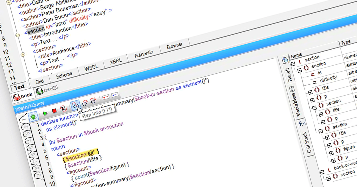Screen dimensions: 357x187
Task: Click the restart debugger icon
Action: (x=63, y=109)
